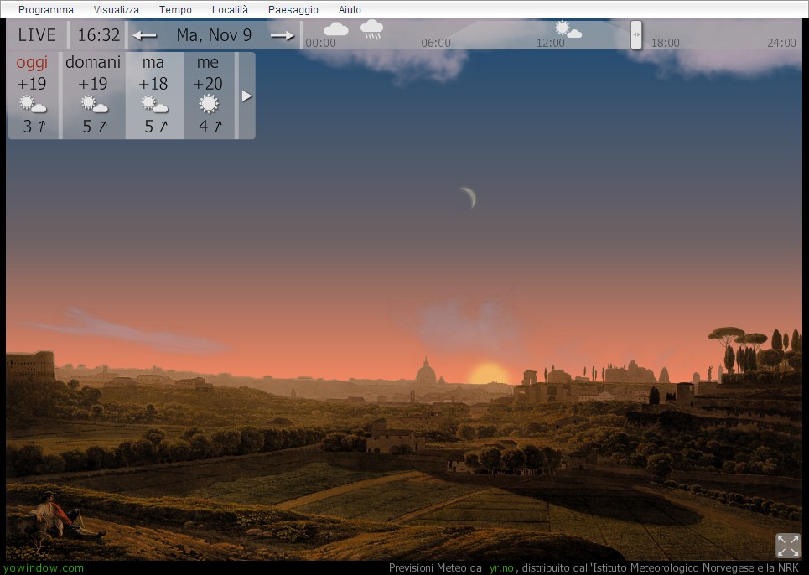Select the me forecast day
This screenshot has height=575, width=809.
tap(209, 96)
